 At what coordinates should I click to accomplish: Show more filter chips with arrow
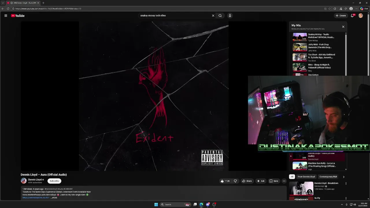click(x=344, y=177)
